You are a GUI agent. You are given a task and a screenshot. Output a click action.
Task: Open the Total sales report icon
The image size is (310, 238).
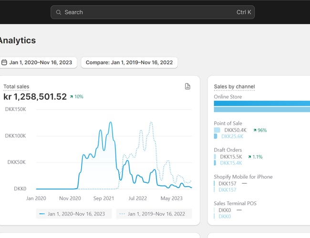coord(187,86)
